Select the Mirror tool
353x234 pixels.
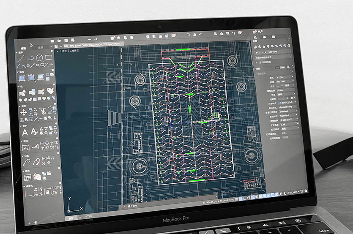[31, 114]
